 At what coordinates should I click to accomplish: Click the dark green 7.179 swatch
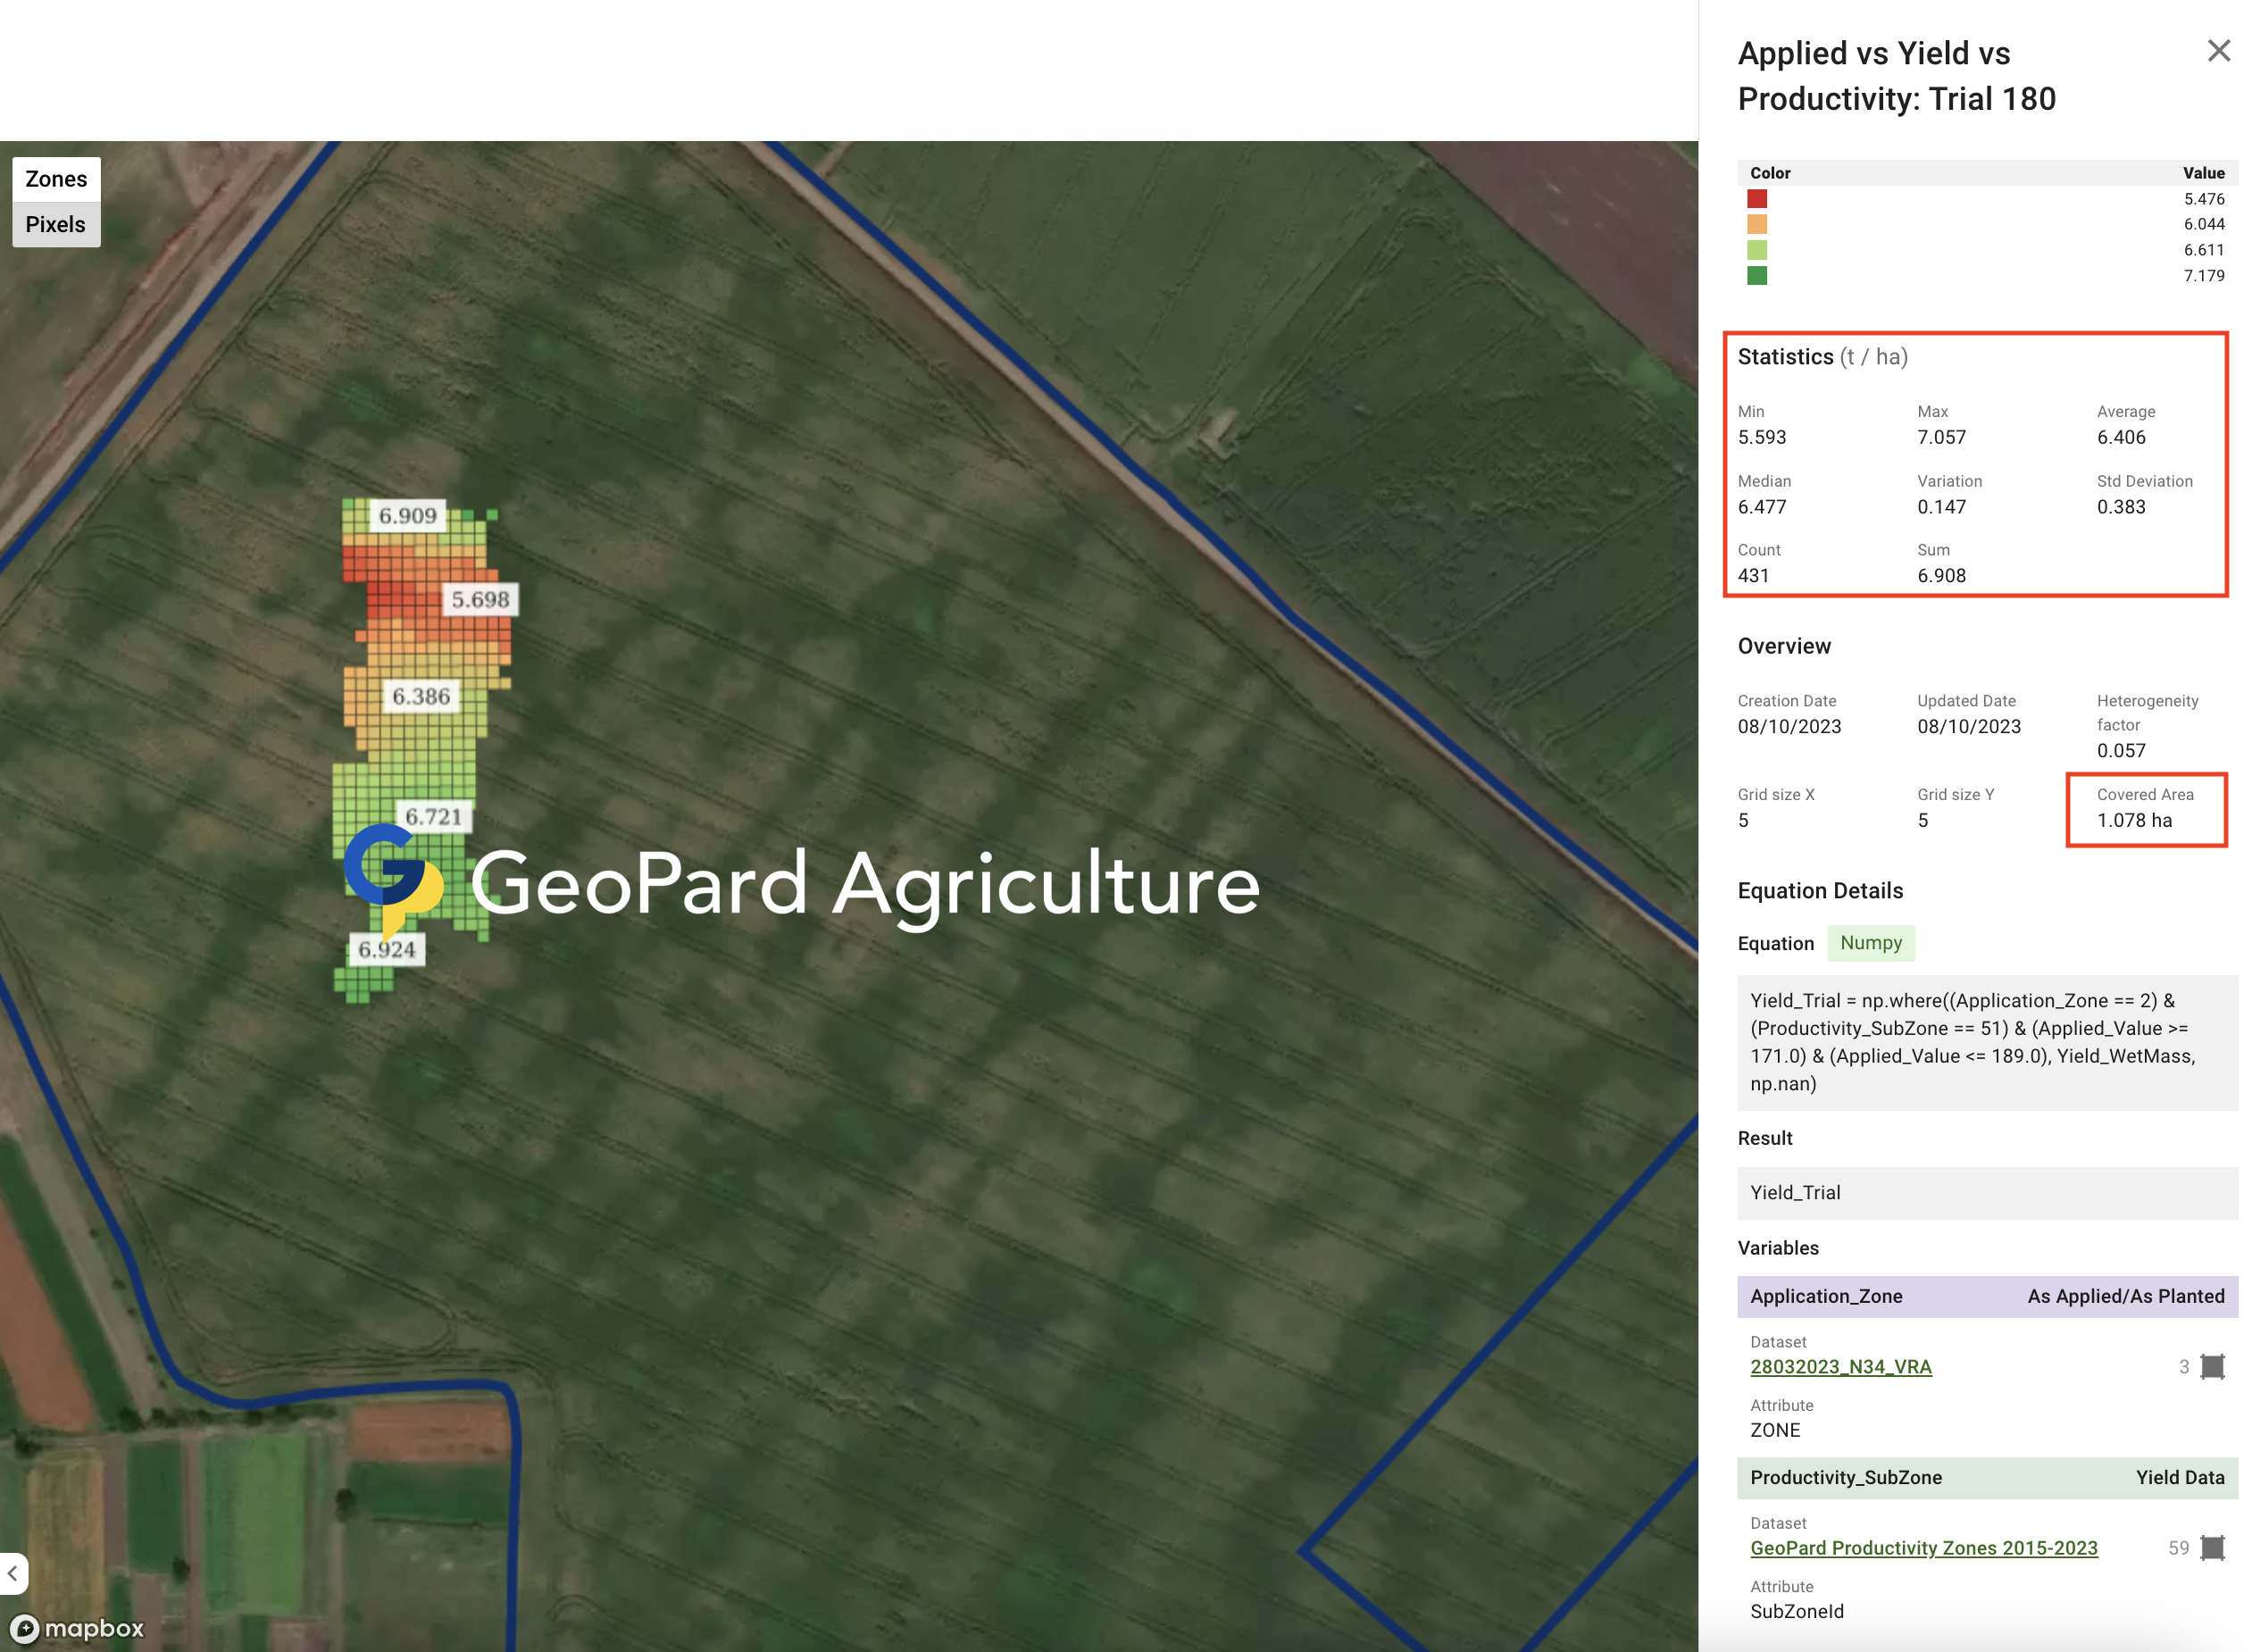click(1756, 276)
